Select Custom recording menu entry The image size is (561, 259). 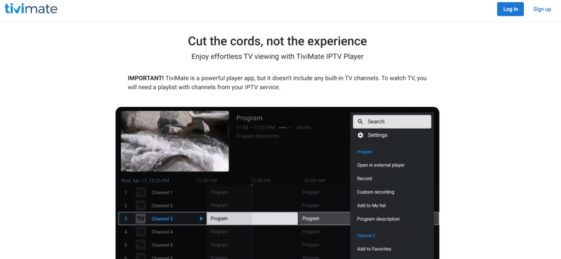[x=375, y=192]
